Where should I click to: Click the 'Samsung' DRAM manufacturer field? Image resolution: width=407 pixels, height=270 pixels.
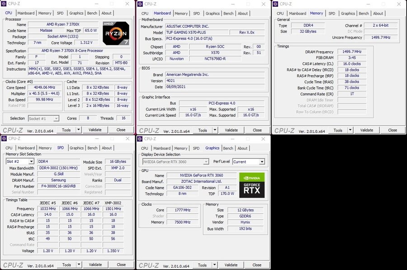pos(59,180)
